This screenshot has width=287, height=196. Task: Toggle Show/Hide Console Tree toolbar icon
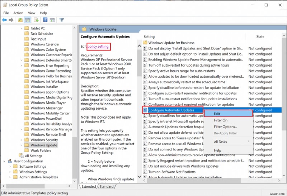click(28, 20)
